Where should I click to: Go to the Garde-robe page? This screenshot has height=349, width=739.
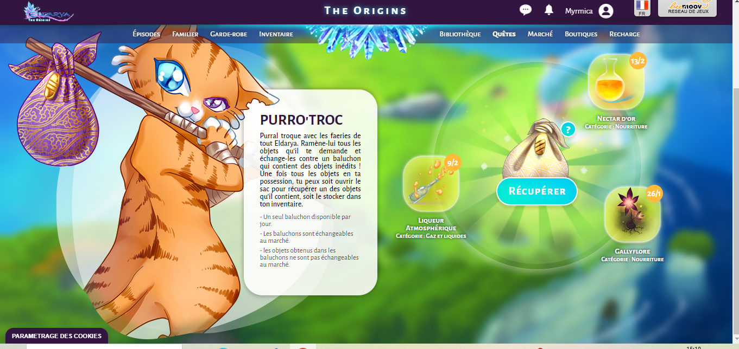[229, 34]
